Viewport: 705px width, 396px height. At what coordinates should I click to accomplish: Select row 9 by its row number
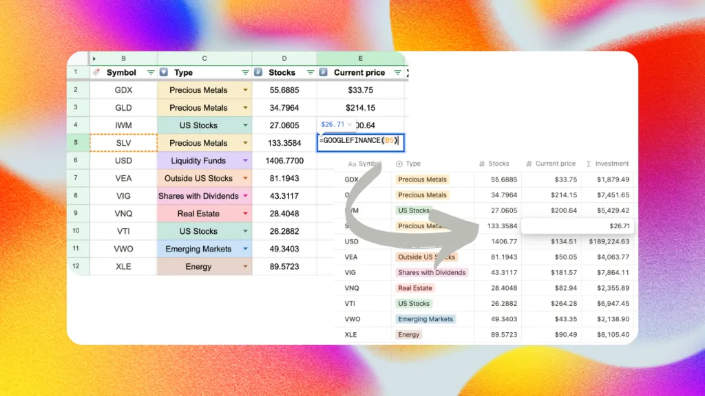76,213
